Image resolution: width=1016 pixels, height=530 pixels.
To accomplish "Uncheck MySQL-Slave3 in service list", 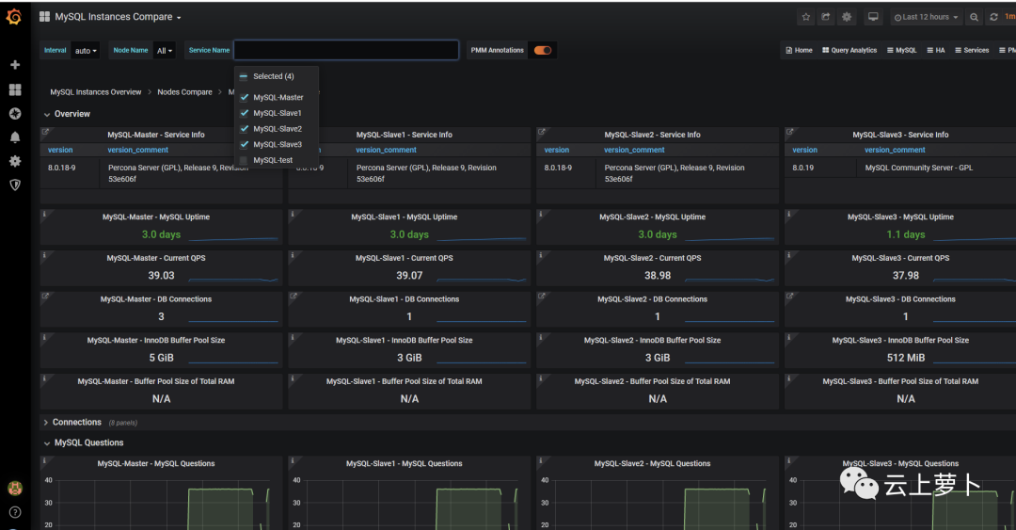I will [245, 144].
